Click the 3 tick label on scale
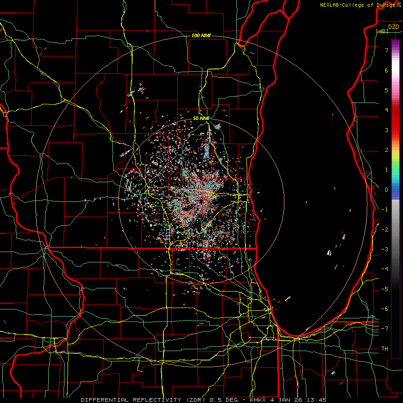403x403 pixels. [386, 130]
